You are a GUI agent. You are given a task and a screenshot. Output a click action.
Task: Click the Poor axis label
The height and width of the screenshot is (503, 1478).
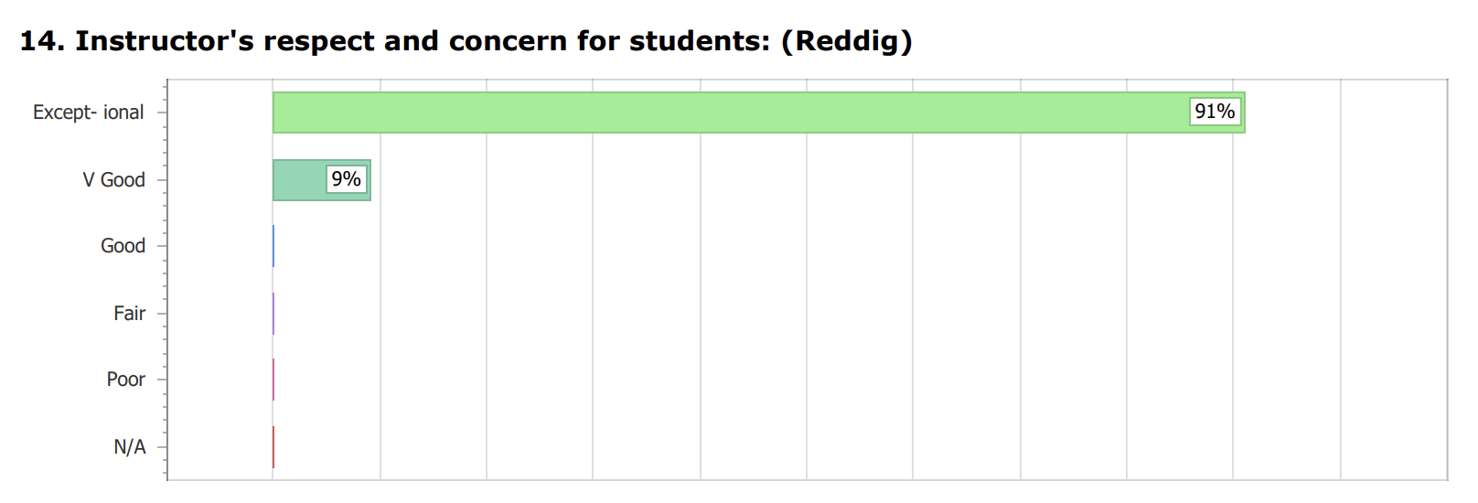pos(125,380)
